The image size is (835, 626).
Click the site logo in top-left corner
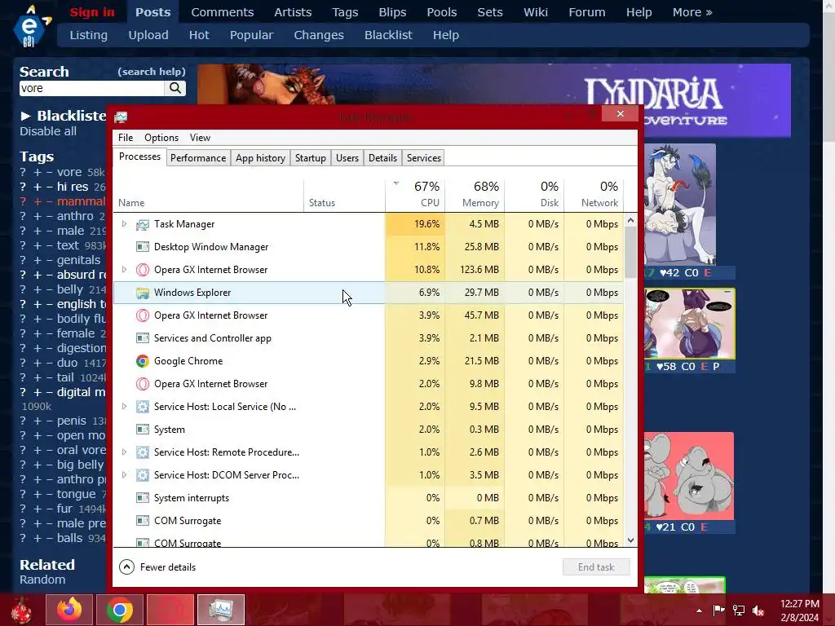[x=31, y=27]
